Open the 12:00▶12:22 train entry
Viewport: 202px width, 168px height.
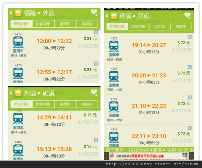[54, 45]
